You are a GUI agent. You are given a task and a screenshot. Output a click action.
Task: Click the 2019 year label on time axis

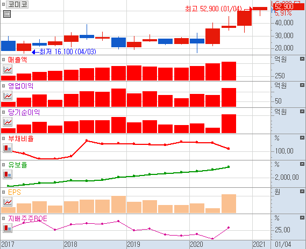pyautogui.click(x=134, y=244)
